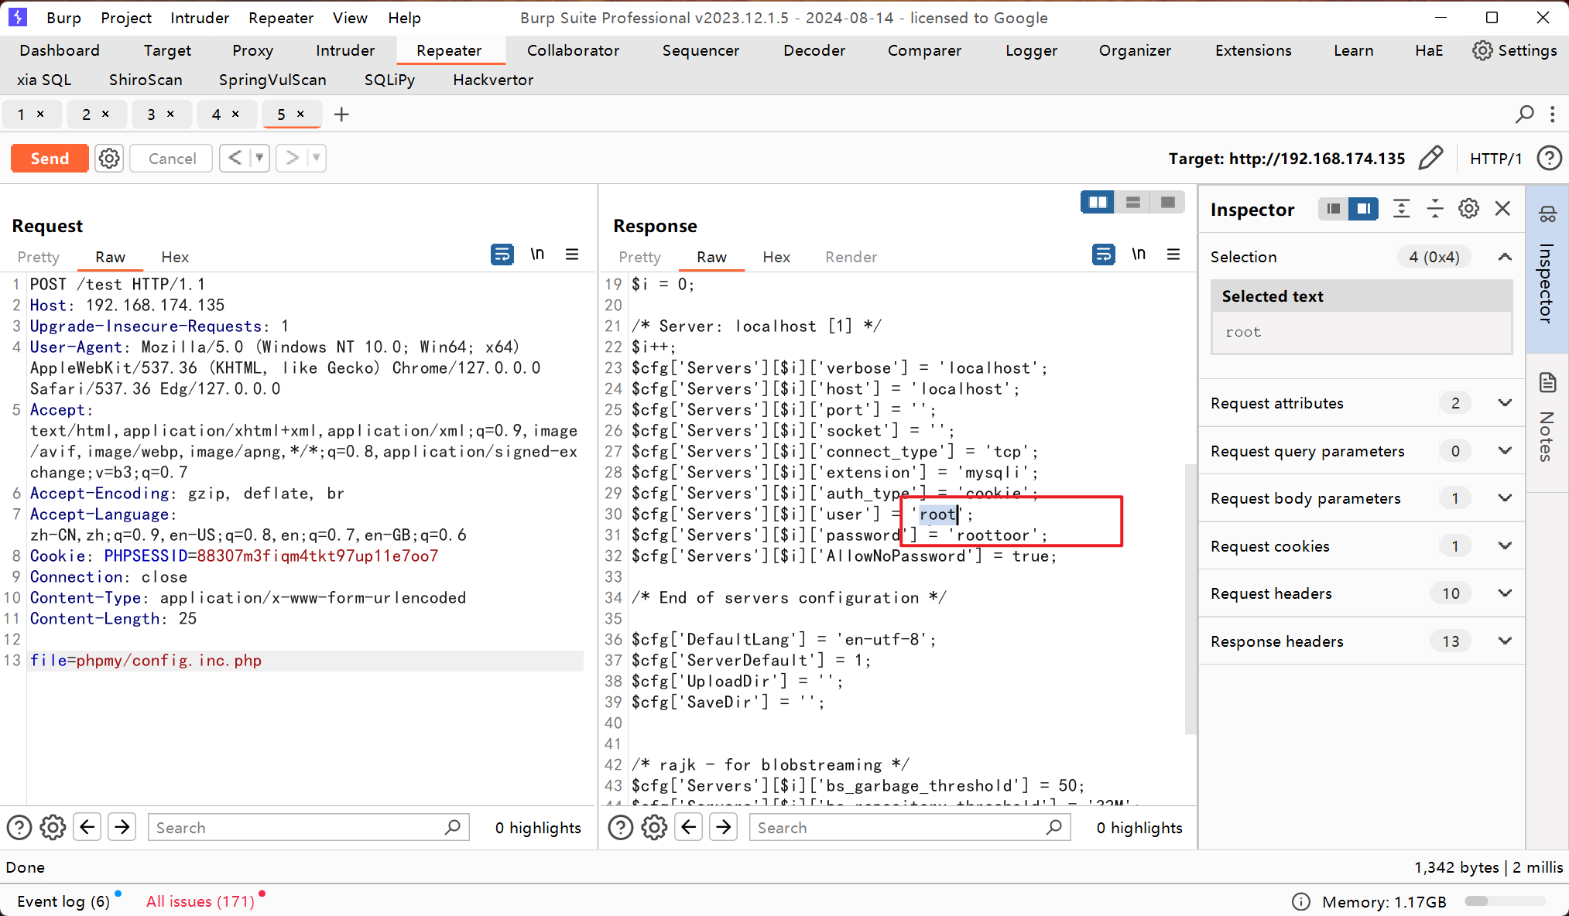The image size is (1569, 916).
Task: Toggle non-printable characters in the Response pane
Action: pyautogui.click(x=1139, y=254)
